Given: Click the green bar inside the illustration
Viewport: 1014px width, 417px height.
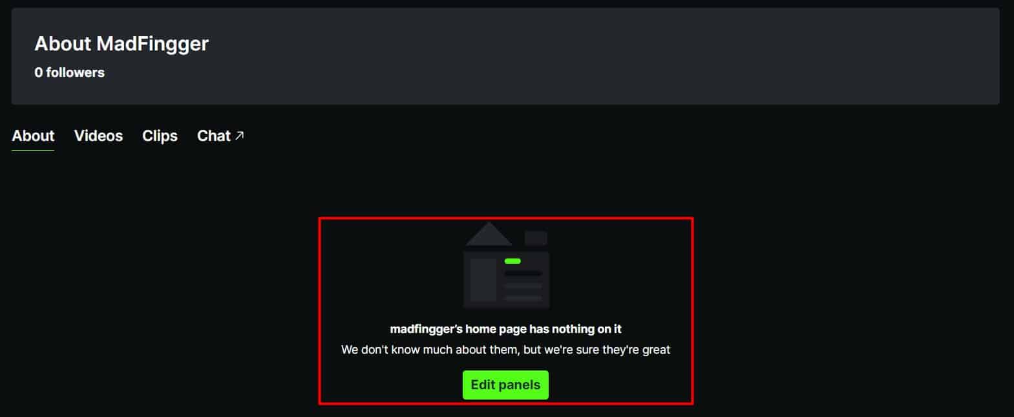Looking at the screenshot, I should click(512, 261).
